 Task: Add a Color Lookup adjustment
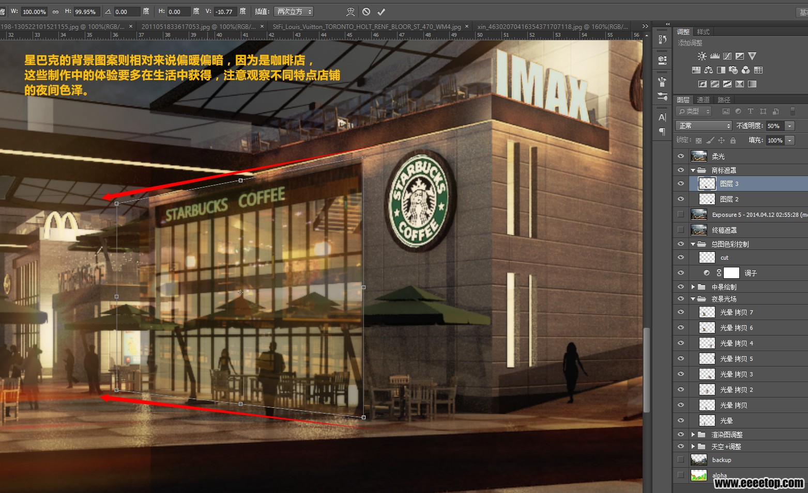tap(758, 70)
